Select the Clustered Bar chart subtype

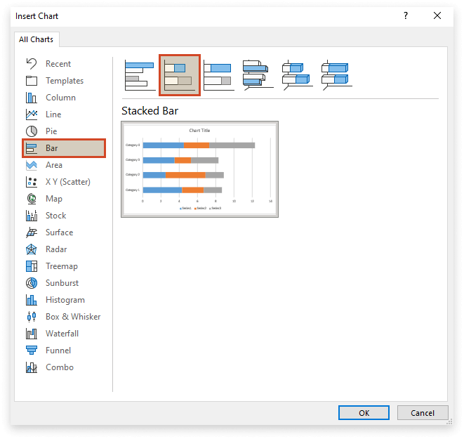click(x=140, y=75)
